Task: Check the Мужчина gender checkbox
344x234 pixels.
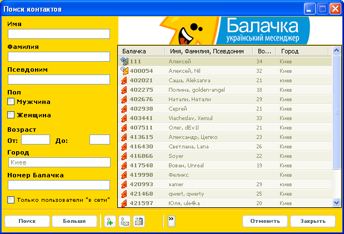Action: click(x=11, y=102)
